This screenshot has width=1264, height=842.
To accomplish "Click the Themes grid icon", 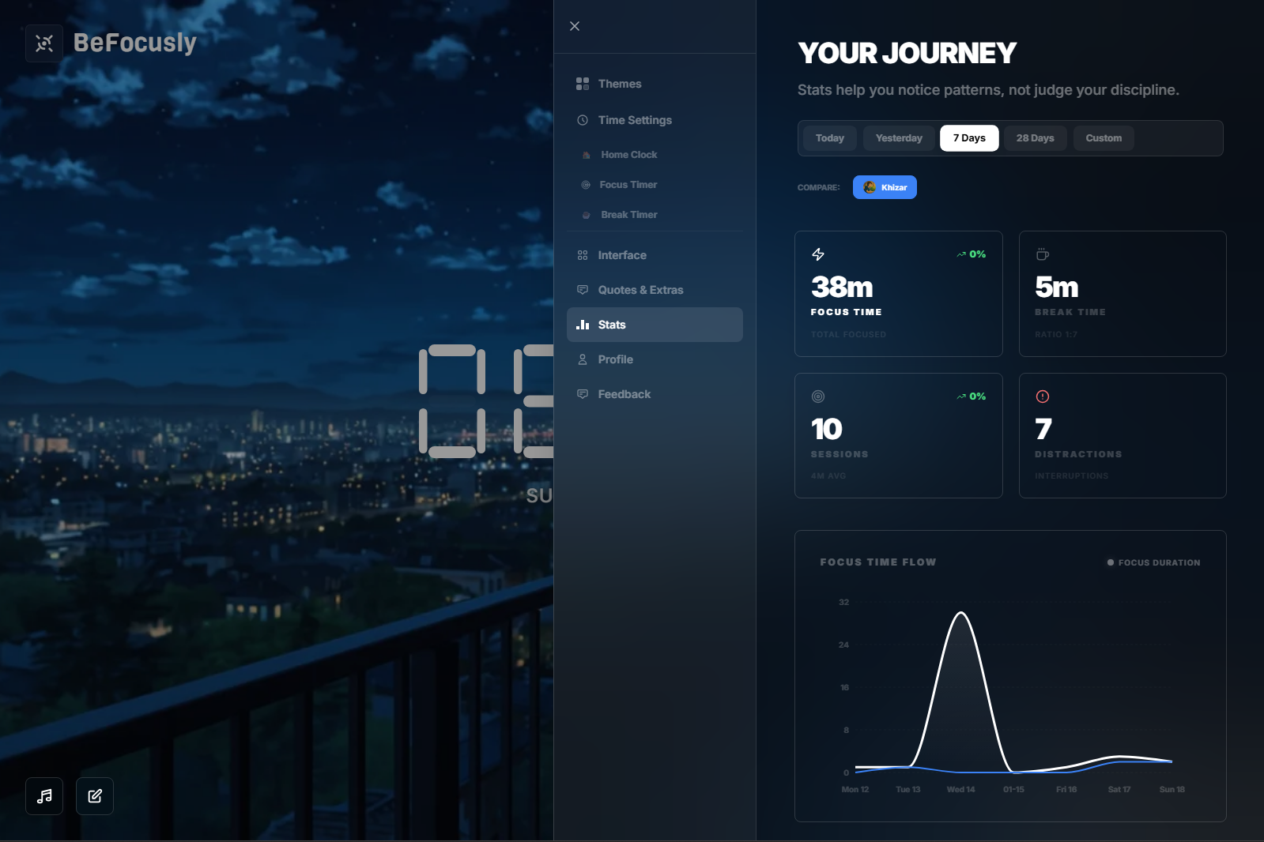I will click(583, 84).
